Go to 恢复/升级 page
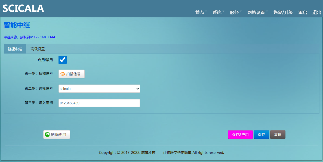The image size is (323, 162). pos(283,12)
